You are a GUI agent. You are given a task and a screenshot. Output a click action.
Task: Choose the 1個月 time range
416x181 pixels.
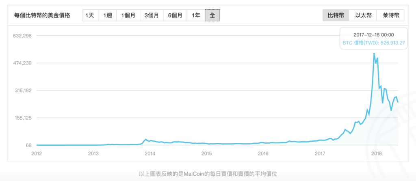tap(128, 15)
